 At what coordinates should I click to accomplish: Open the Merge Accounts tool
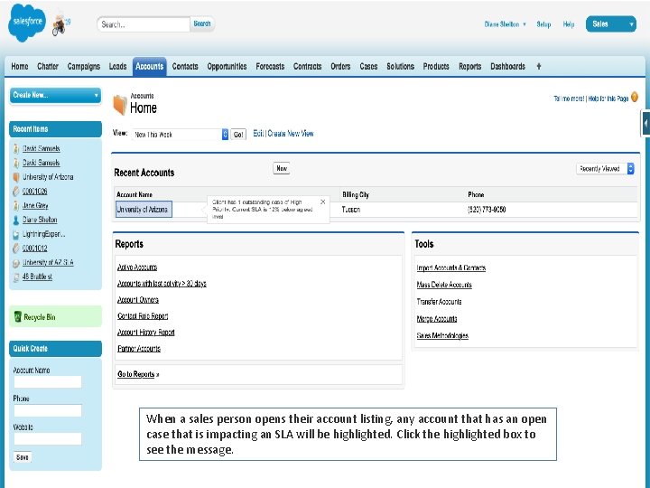[437, 319]
